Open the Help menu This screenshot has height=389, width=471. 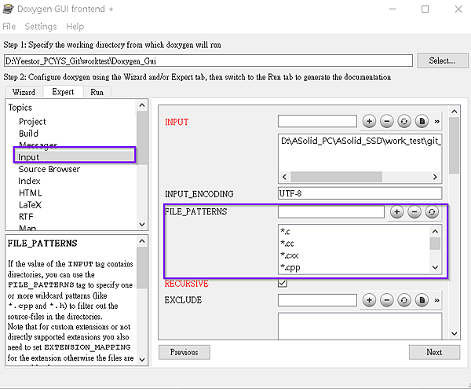[75, 27]
